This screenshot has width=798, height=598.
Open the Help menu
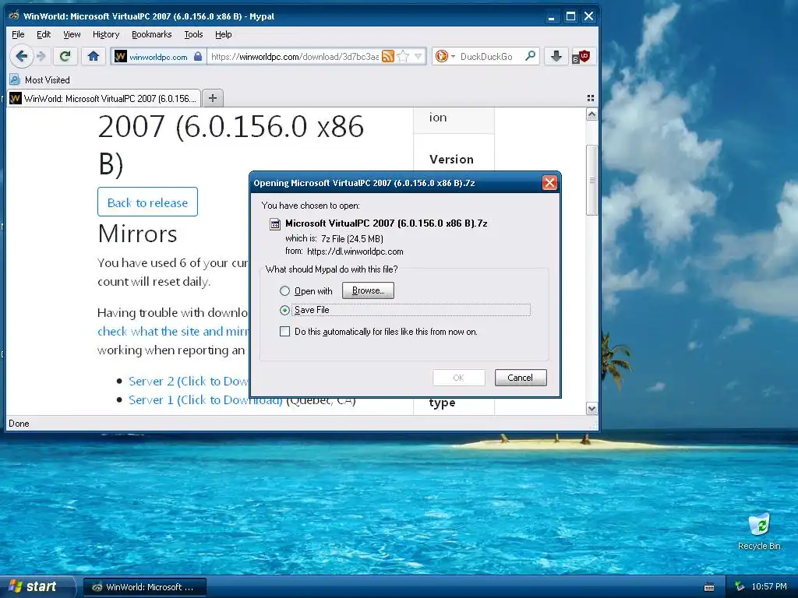click(x=224, y=34)
